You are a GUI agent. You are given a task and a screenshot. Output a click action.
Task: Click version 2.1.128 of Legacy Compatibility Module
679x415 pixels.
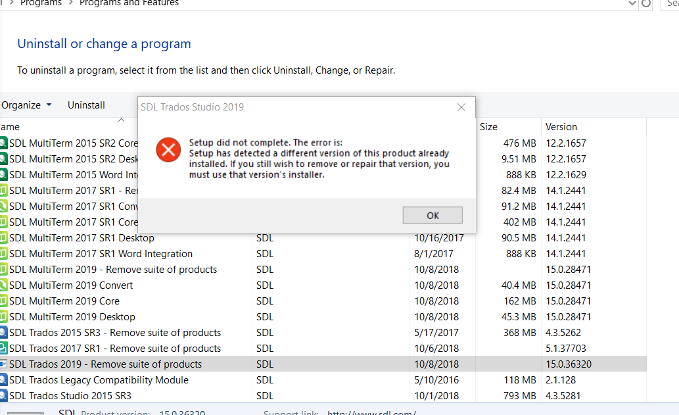coord(560,380)
